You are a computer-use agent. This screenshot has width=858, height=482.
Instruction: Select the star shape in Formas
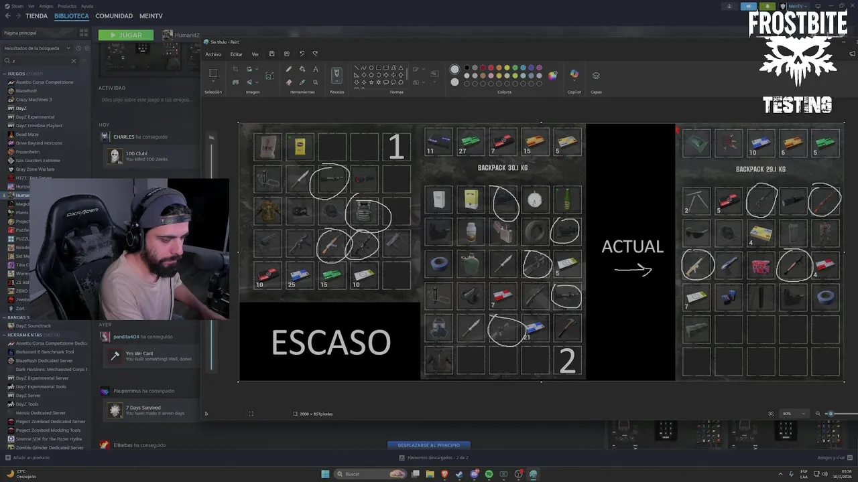click(371, 82)
